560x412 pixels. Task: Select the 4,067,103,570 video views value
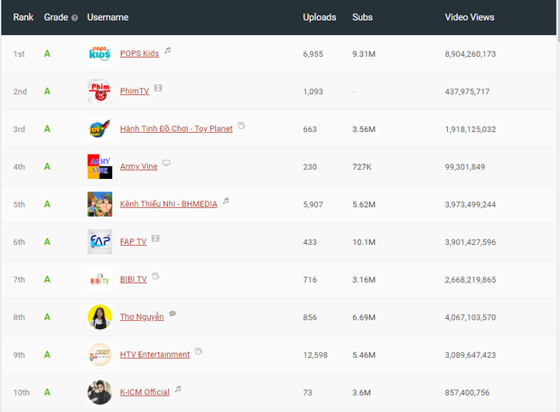click(471, 317)
